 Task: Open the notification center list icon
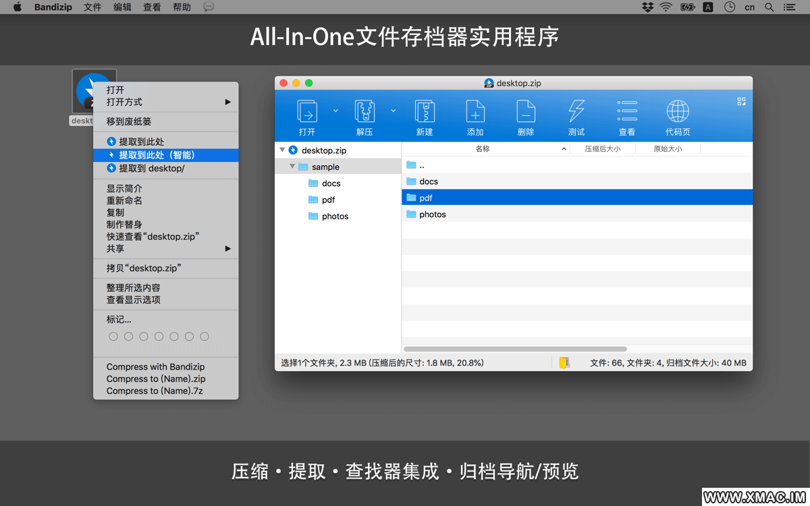(790, 7)
